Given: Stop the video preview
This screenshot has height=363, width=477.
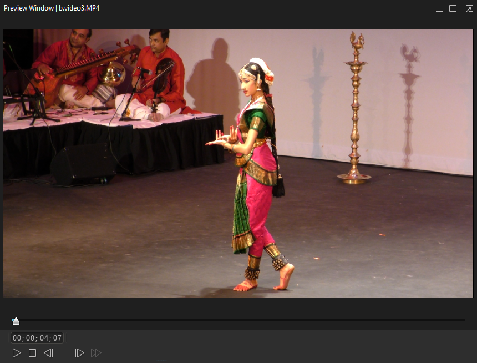Looking at the screenshot, I should point(32,353).
